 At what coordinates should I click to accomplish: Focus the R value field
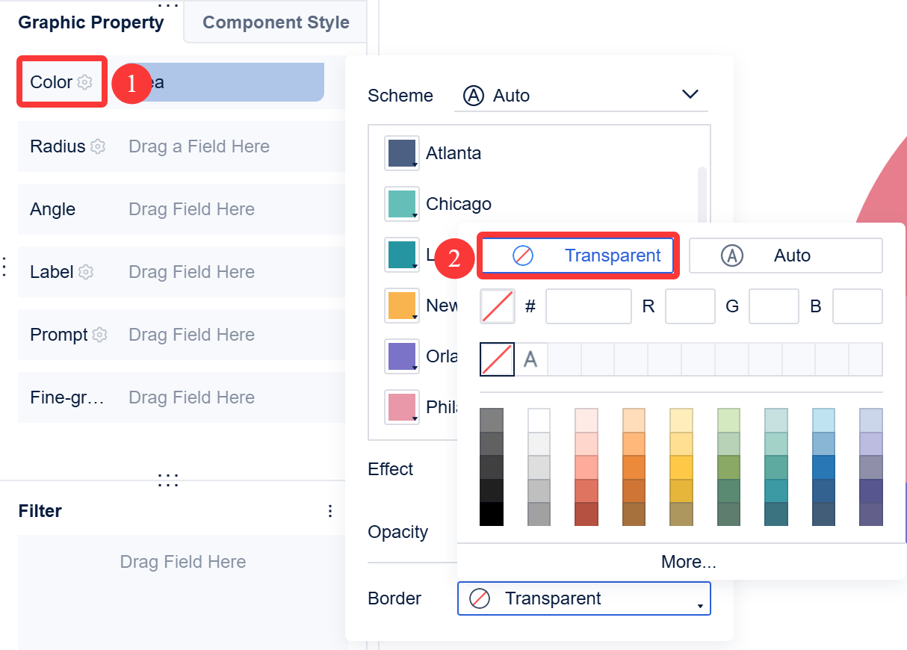click(x=690, y=306)
